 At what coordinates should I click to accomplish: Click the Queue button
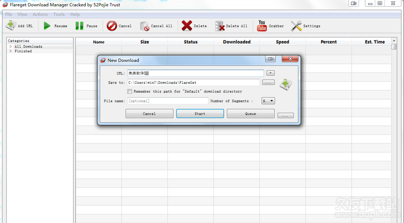(251, 114)
